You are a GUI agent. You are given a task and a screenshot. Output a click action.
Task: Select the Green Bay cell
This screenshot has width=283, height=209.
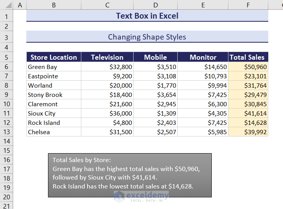tap(53, 67)
